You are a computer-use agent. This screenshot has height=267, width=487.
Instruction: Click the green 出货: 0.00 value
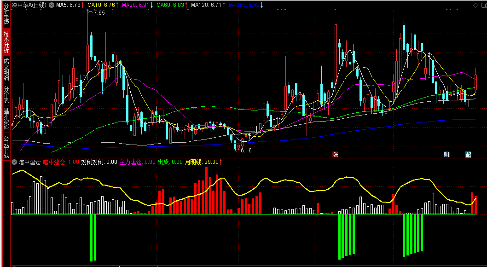(x=170, y=162)
